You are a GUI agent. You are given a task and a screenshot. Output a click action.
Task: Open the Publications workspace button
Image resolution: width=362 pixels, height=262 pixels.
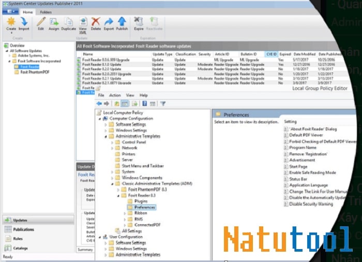pos(23,229)
